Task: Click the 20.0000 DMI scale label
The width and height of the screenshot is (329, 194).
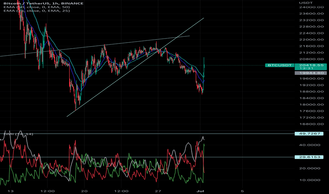Action: tap(310, 168)
